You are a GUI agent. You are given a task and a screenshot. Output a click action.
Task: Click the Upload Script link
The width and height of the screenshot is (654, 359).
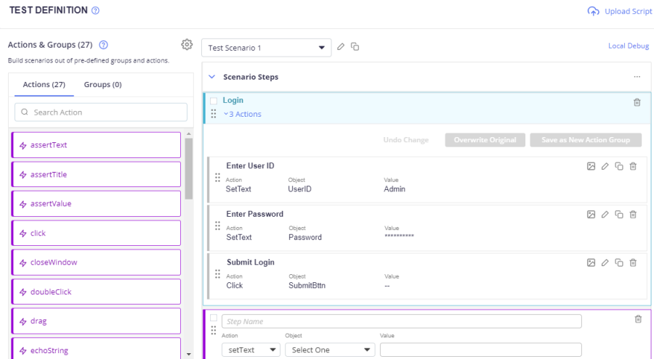pos(620,12)
